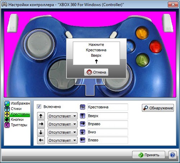Click the LT trigger on controller image
180x163 pixels.
[13, 23]
